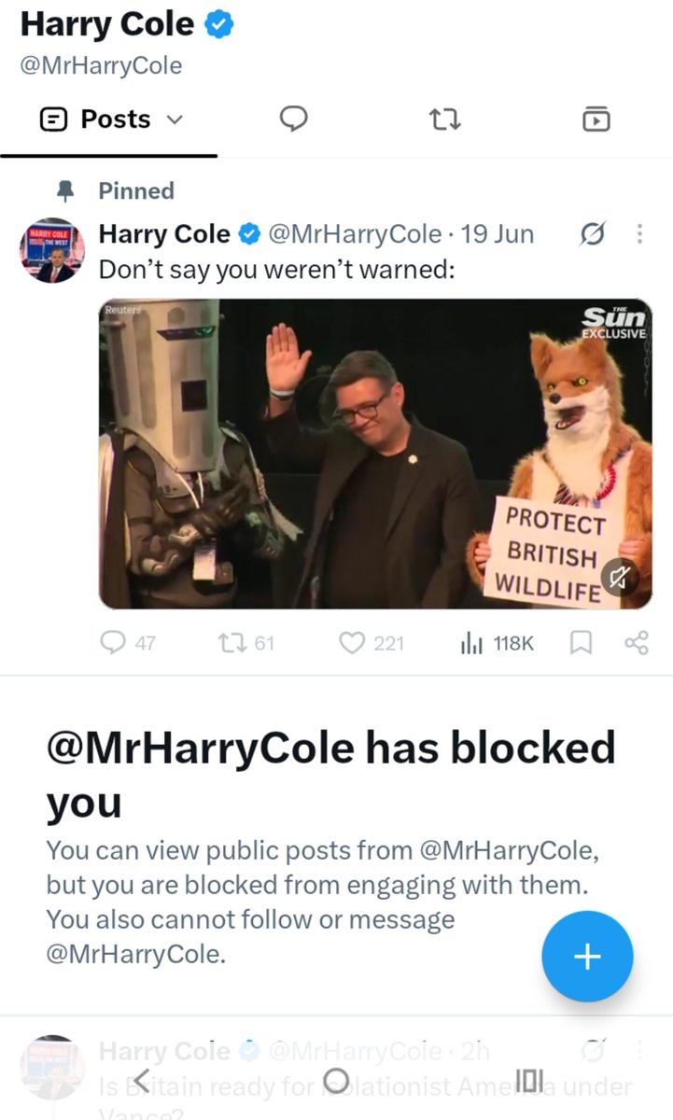Tap the Grok icon on pinned post
Screen dimensions: 673x1120
click(591, 234)
